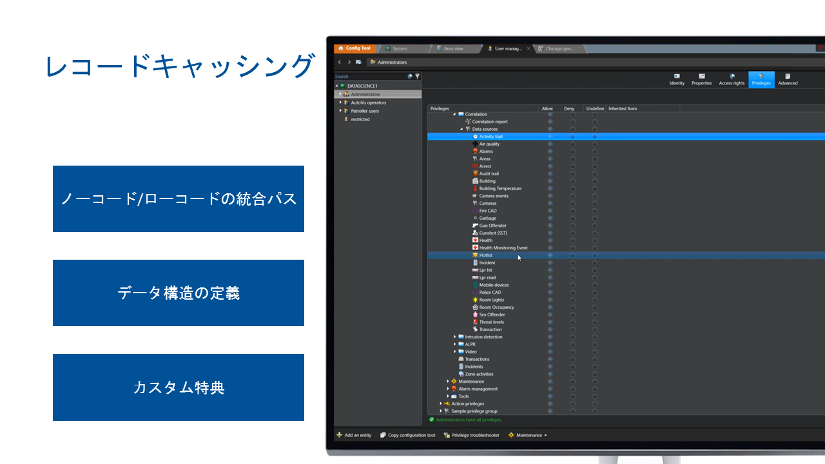Screen dimensions: 825x464
Task: Expand the Video privilege group
Action: pyautogui.click(x=454, y=352)
